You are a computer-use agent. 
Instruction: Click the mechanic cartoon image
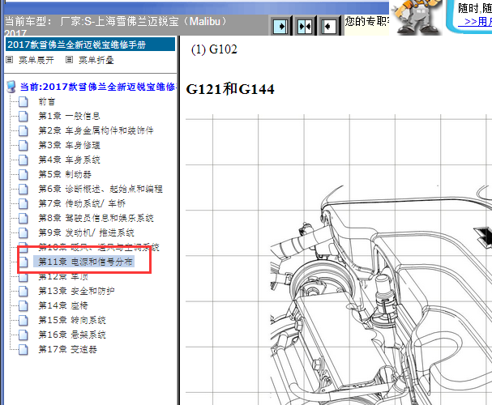416,17
